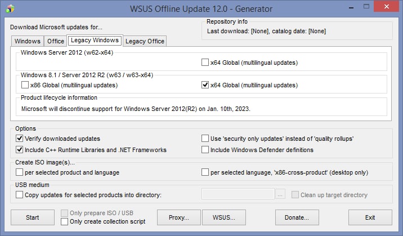Enable 'security only updates' option
403x236 pixels.
point(205,139)
